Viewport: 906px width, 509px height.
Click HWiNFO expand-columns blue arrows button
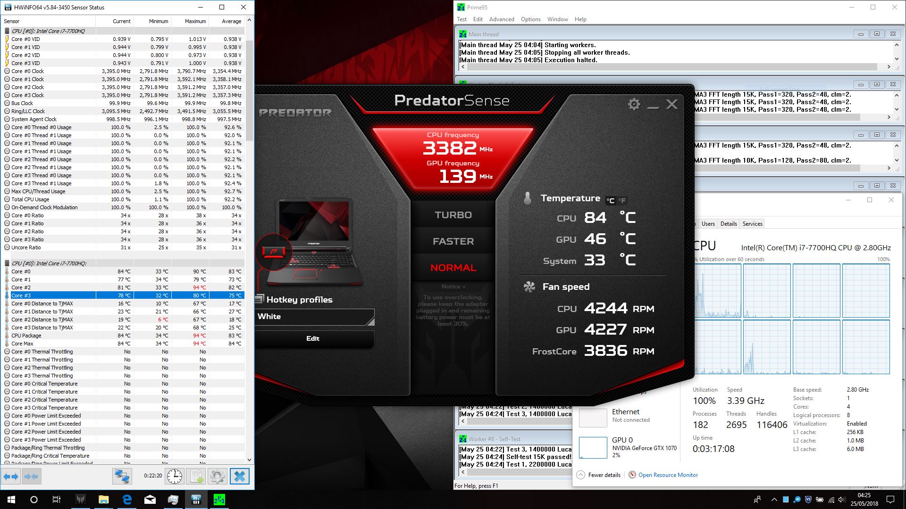11,476
